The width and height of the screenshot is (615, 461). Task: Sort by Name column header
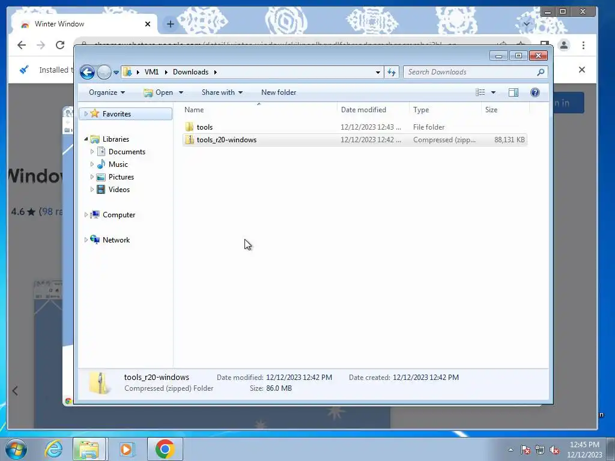click(259, 110)
